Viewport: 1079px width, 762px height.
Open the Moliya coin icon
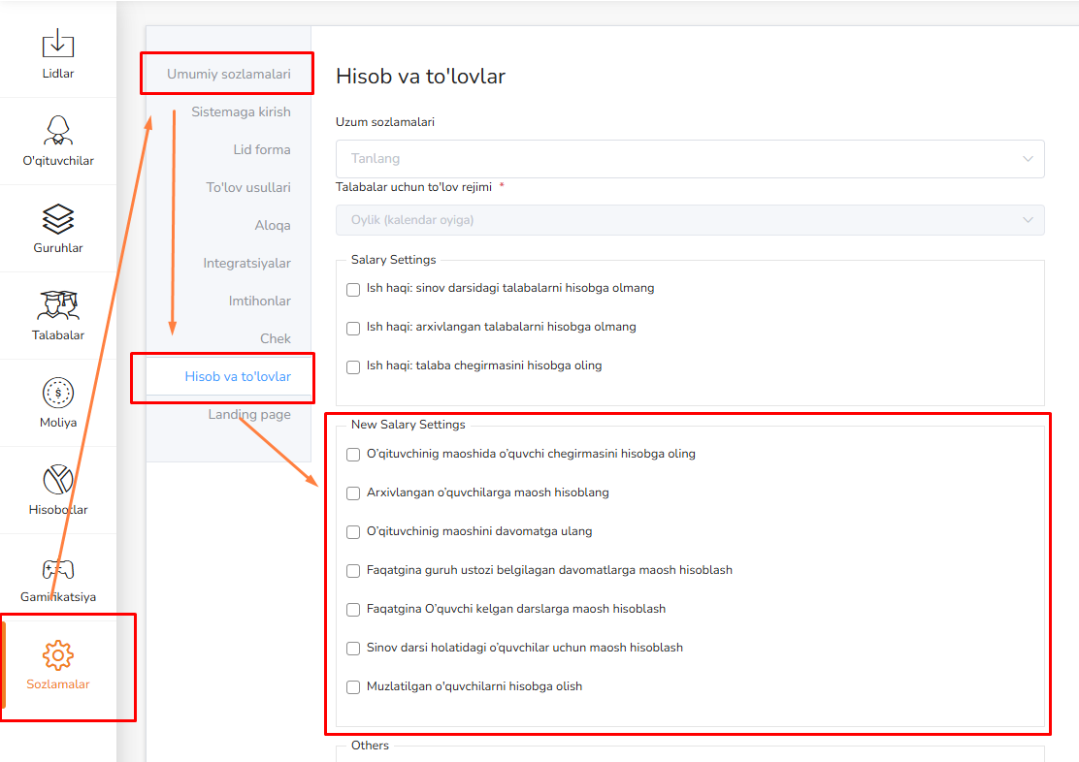point(58,393)
